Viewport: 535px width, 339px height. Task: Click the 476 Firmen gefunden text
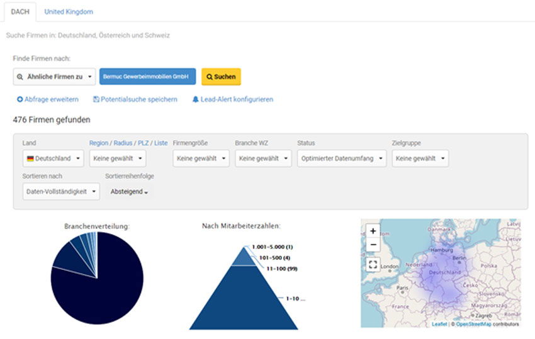52,119
